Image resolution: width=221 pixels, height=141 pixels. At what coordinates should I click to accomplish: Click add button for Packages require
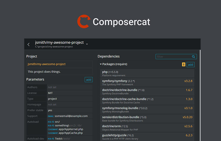pyautogui.click(x=191, y=65)
